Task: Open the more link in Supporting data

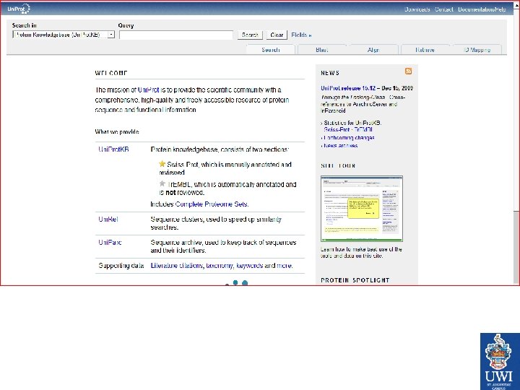Action: point(285,266)
